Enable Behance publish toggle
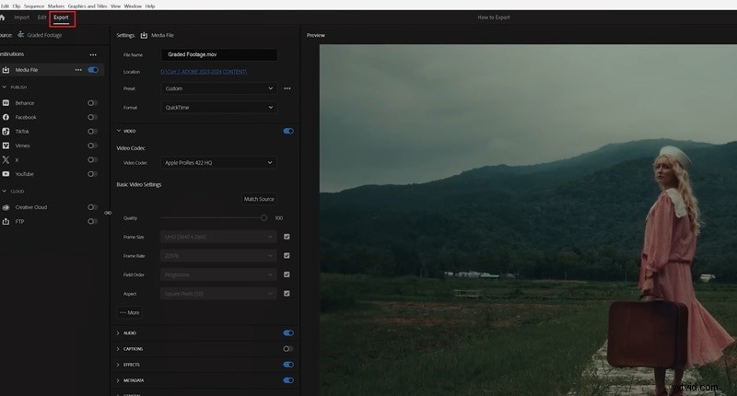 point(93,103)
